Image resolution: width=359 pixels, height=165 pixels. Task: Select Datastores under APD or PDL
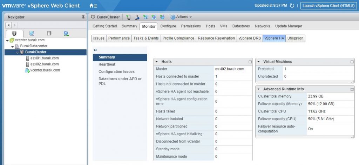[x=120, y=81]
